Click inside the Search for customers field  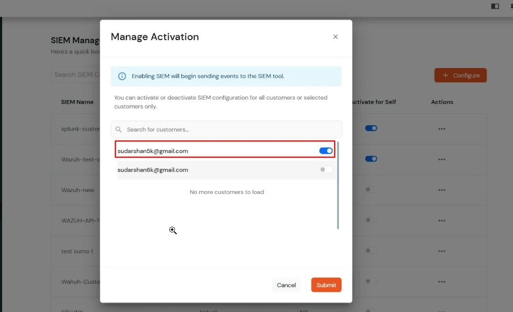pyautogui.click(x=215, y=129)
